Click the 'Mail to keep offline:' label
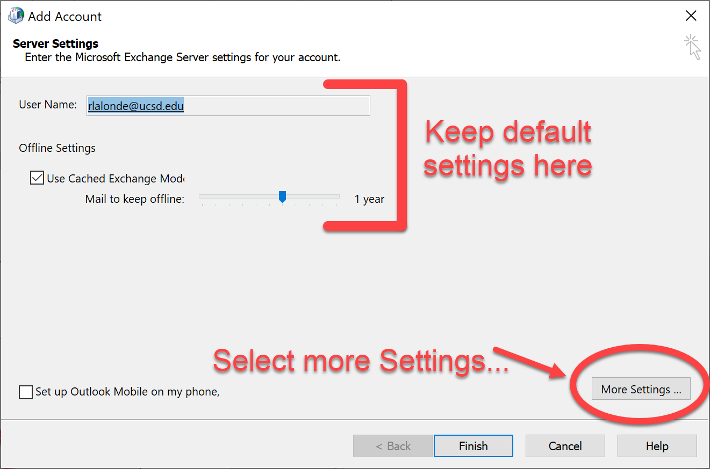 135,199
